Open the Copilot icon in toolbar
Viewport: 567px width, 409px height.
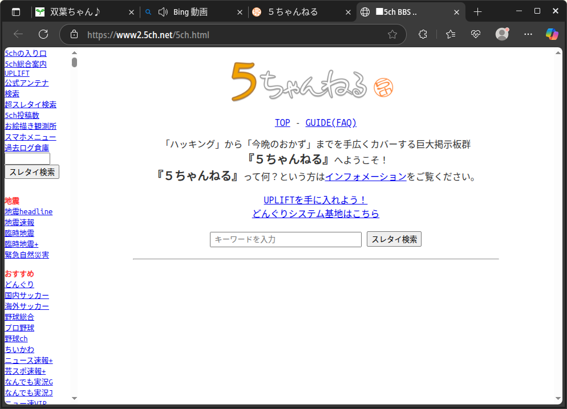coord(552,35)
